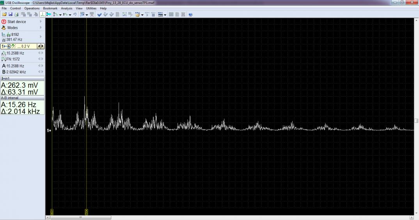
Task: Click the blue Help question mark icon
Action: (x=190, y=14)
